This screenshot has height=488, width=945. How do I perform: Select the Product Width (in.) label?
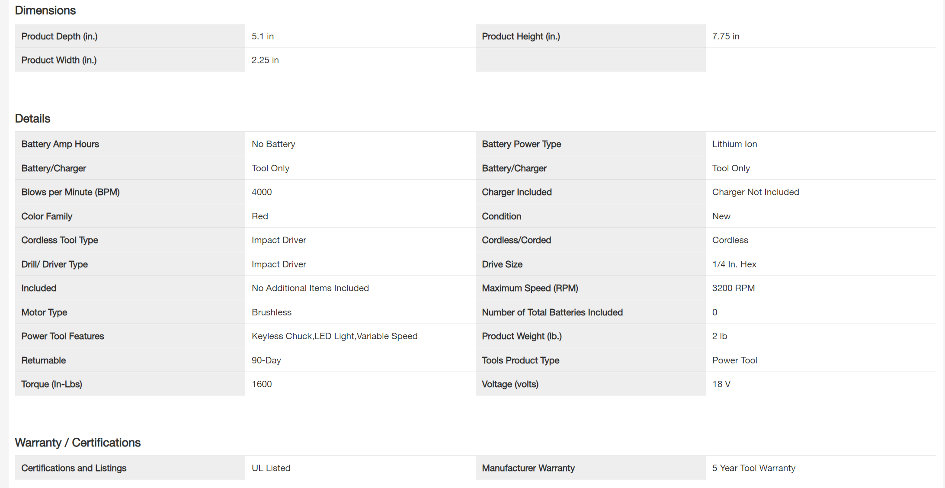click(59, 60)
